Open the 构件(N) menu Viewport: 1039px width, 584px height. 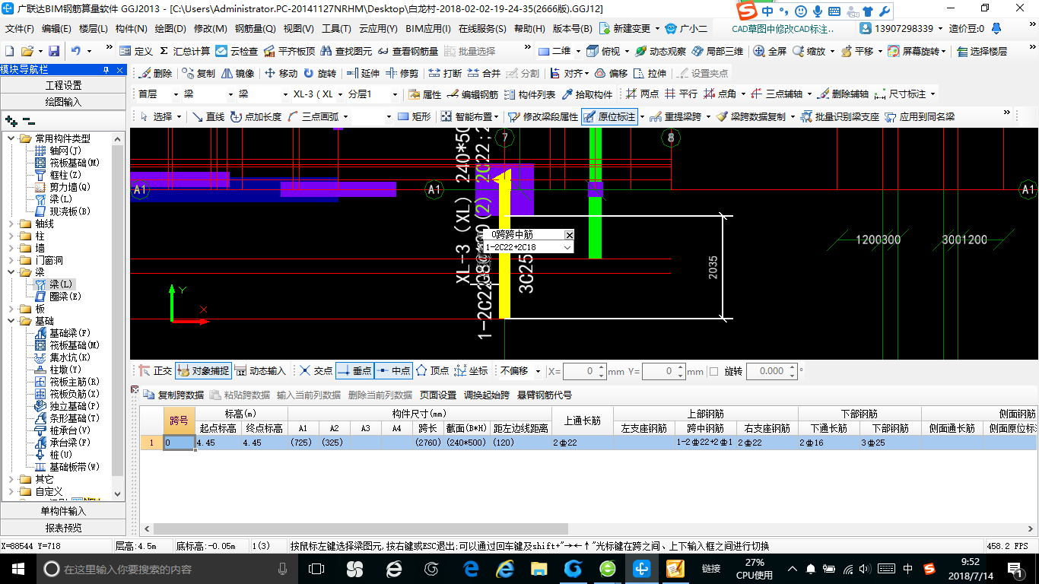tap(131, 28)
